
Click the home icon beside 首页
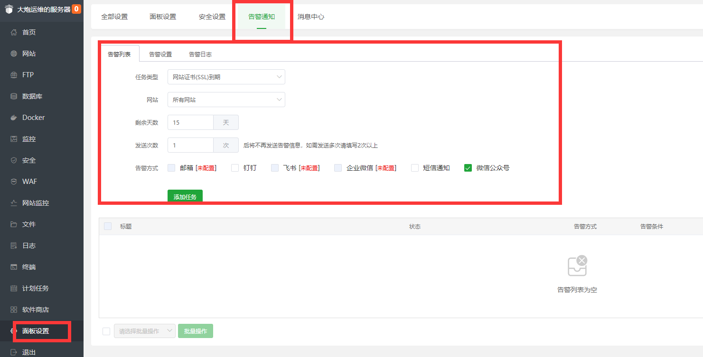[14, 32]
